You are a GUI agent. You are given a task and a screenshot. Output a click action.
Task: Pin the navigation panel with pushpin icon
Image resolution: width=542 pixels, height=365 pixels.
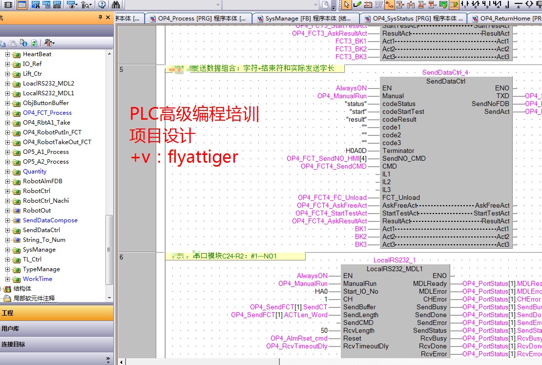[100, 17]
